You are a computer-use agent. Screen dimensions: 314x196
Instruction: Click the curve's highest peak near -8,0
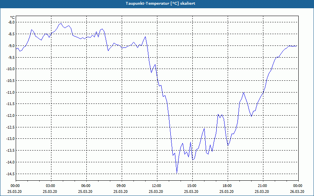tap(61, 24)
